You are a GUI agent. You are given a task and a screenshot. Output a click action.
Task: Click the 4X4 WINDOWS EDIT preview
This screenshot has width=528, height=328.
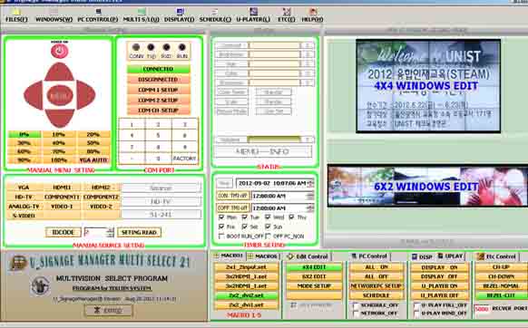click(428, 86)
